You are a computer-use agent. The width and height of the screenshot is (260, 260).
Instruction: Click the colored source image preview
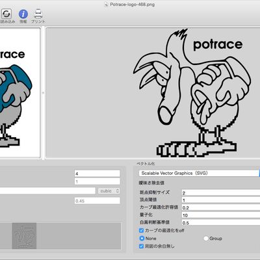pos(20,92)
